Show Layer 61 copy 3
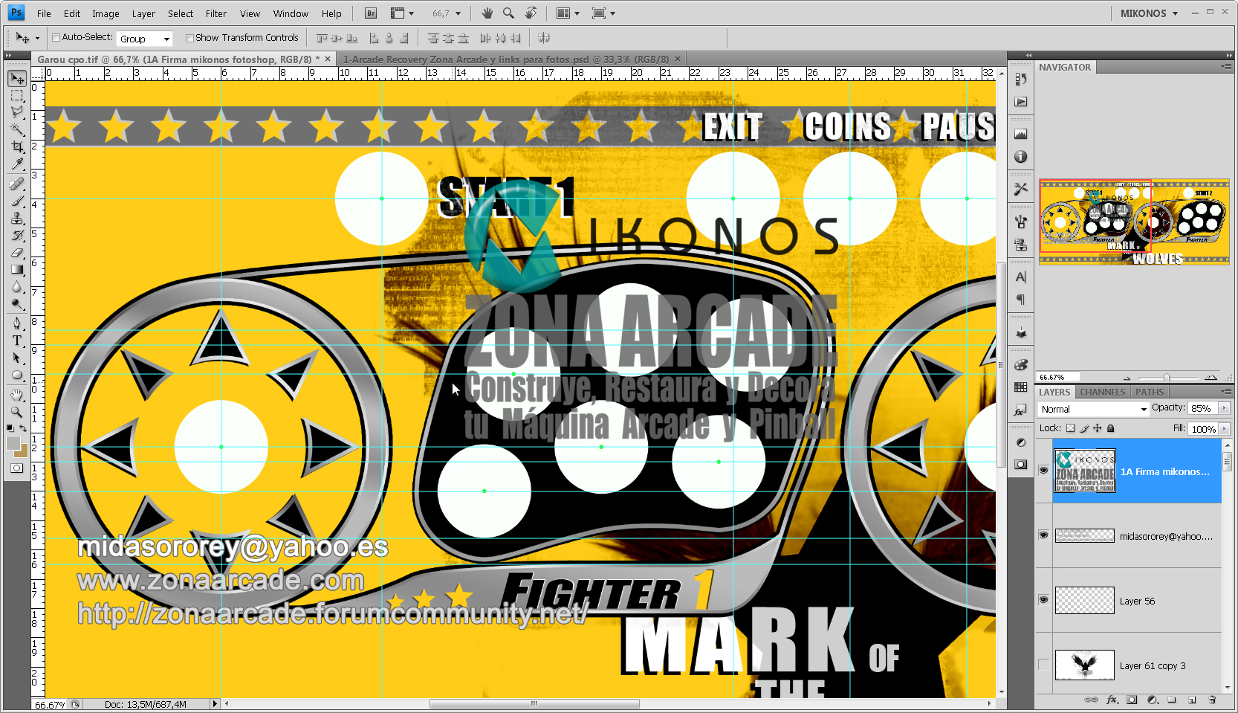 click(x=1043, y=665)
